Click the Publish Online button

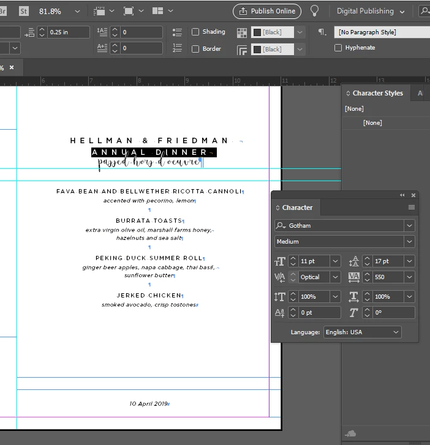pyautogui.click(x=267, y=11)
